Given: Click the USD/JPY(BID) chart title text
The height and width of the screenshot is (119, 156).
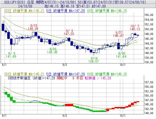Looking at the screenshot, I should click(15, 2).
